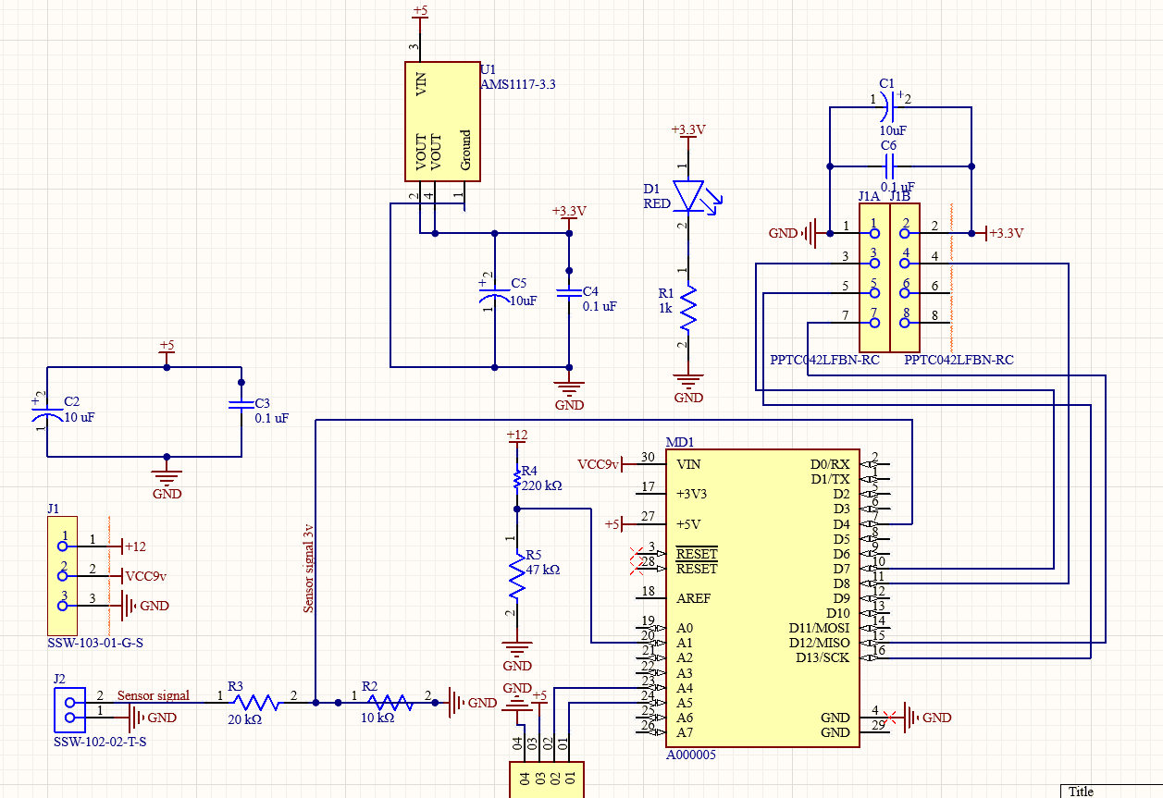This screenshot has width=1163, height=798.
Task: Select resistor R3 20 kΩ symbol
Action: 257,703
